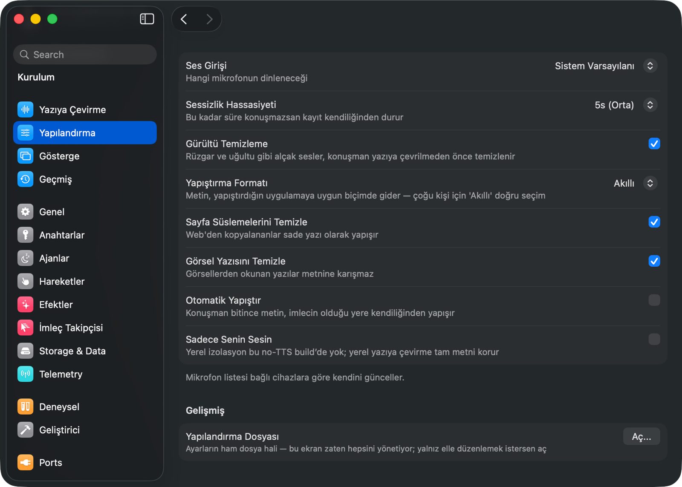Image resolution: width=682 pixels, height=487 pixels.
Task: Open the Geçmiş section
Action: (85, 179)
